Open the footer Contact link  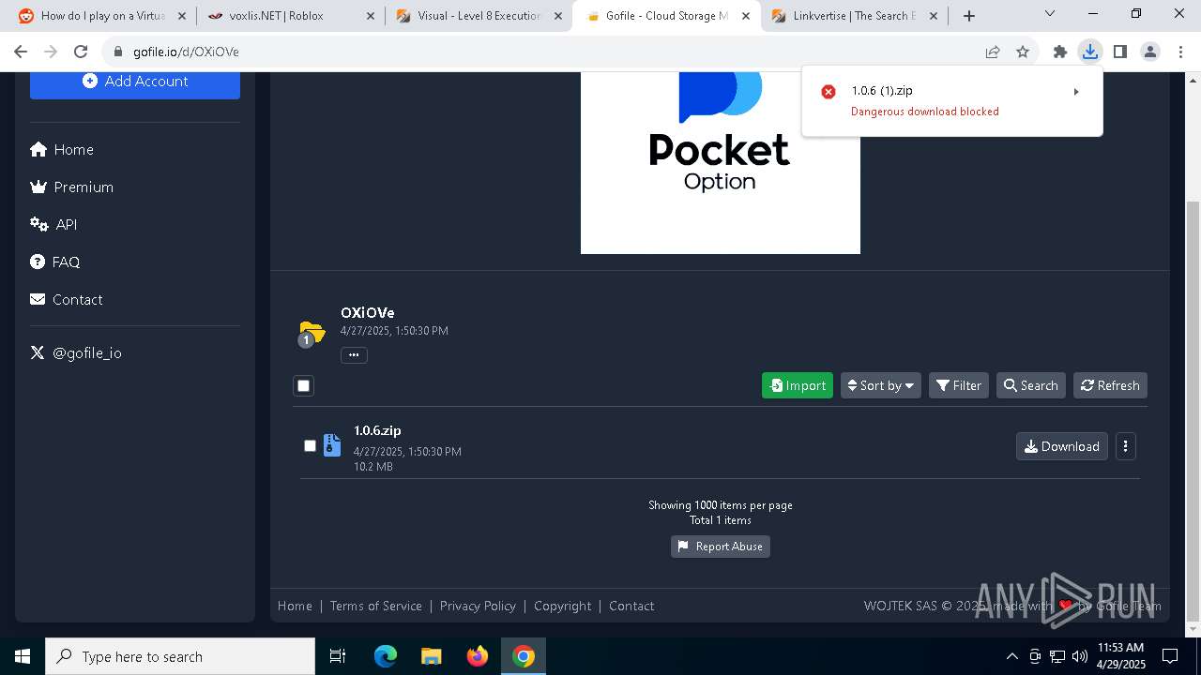pos(631,606)
